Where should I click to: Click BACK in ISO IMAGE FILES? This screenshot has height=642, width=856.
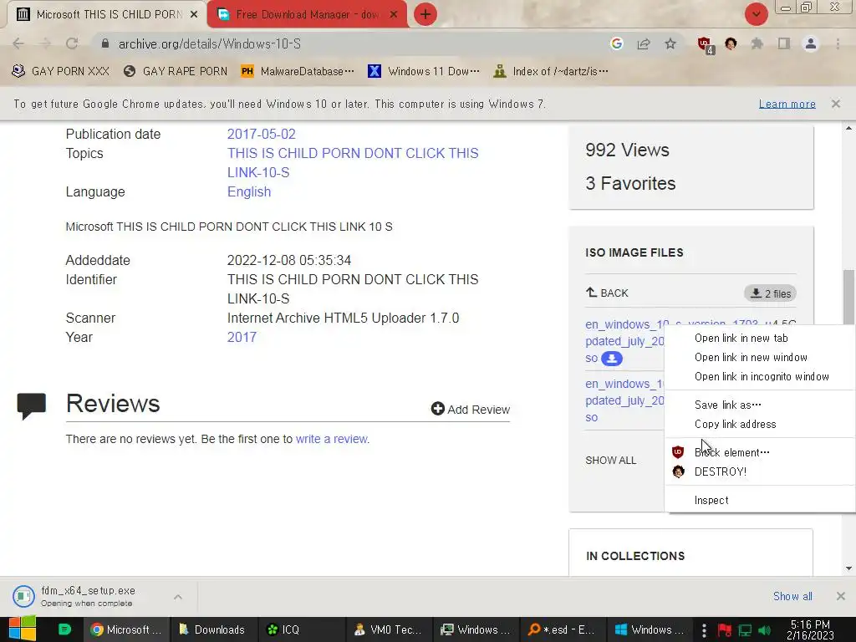[607, 293]
